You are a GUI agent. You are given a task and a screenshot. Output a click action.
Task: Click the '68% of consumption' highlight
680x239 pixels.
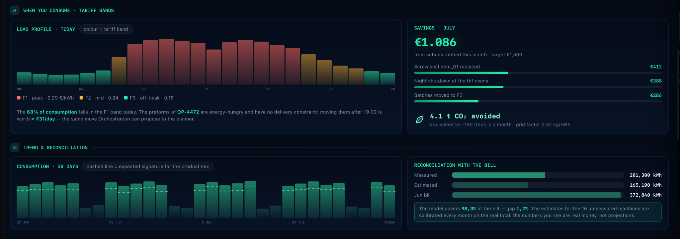52,112
